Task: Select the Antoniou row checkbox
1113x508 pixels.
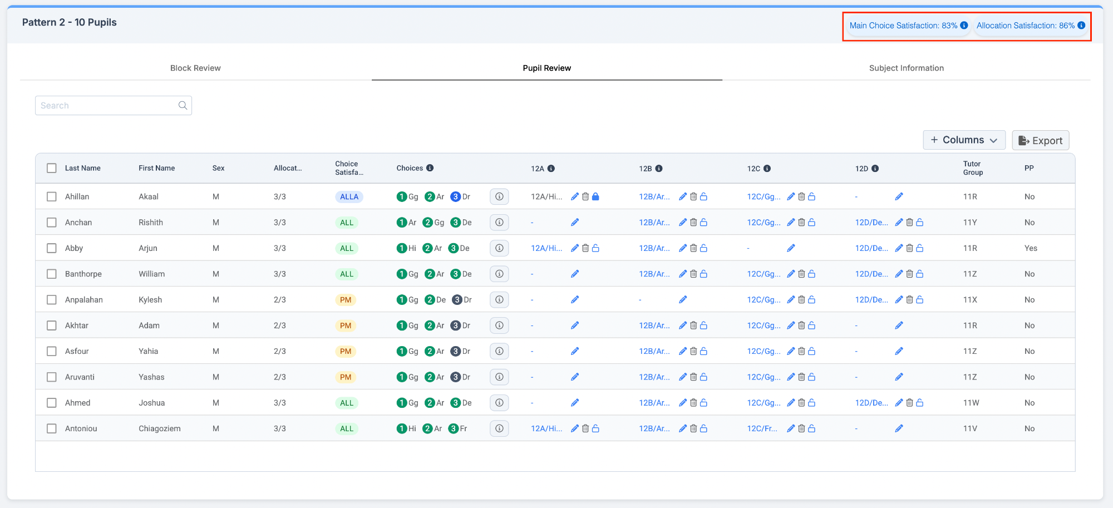Action: [52, 428]
